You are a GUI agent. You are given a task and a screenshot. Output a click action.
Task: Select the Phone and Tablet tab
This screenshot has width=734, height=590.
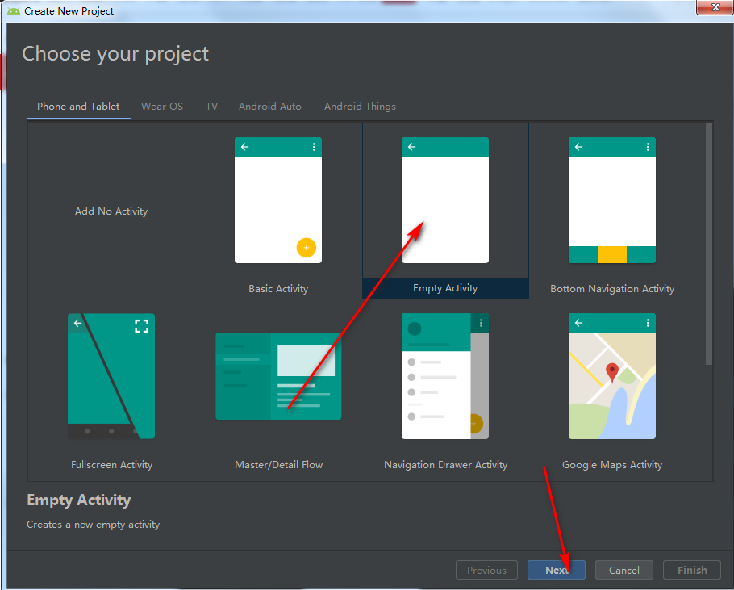coord(77,106)
